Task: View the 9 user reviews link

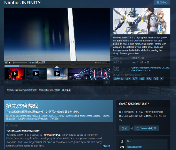Action: pyautogui.click(x=138, y=58)
